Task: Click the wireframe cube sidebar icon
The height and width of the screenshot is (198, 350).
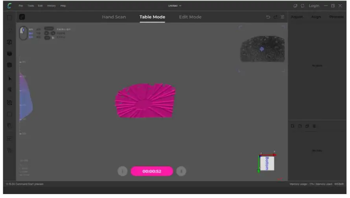Action: pos(9,42)
